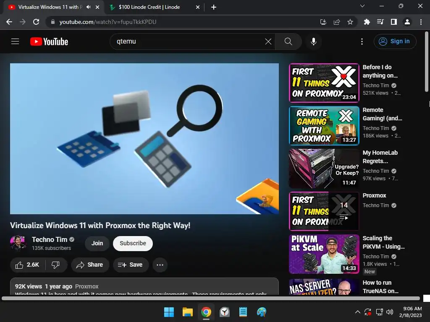
Task: Open the Notepad-like app on taskbar
Action: point(243,312)
